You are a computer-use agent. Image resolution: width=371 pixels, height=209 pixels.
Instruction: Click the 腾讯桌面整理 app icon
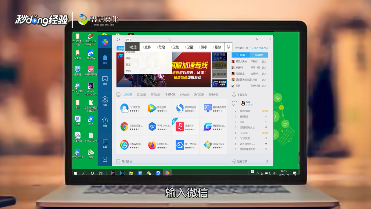pos(208,108)
